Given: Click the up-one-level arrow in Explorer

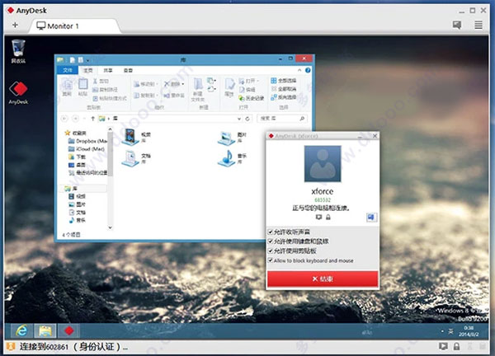Looking at the screenshot, I should [92, 119].
